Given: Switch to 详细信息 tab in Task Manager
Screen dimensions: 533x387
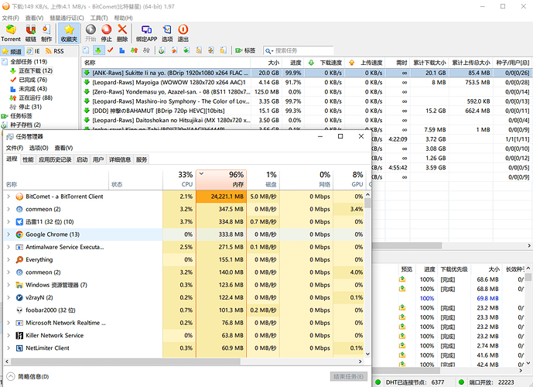Looking at the screenshot, I should [x=120, y=159].
